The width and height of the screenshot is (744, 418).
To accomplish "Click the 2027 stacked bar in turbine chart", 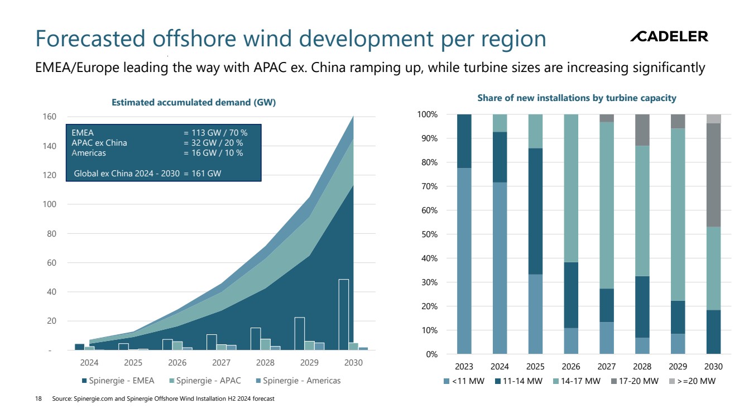I will (x=606, y=234).
